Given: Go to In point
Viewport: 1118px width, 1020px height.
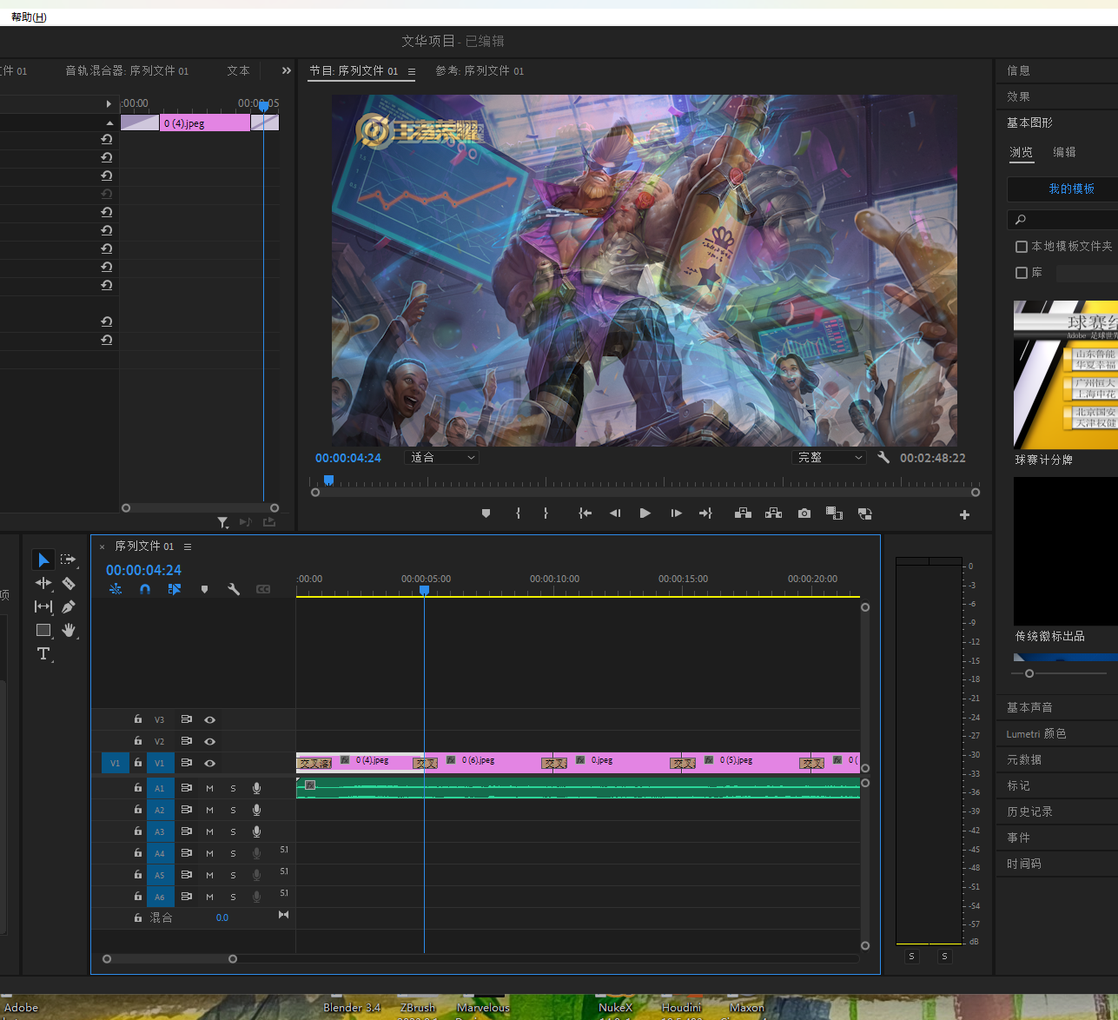Looking at the screenshot, I should pyautogui.click(x=585, y=513).
